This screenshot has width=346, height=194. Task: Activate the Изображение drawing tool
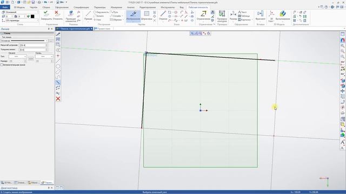click(x=134, y=16)
